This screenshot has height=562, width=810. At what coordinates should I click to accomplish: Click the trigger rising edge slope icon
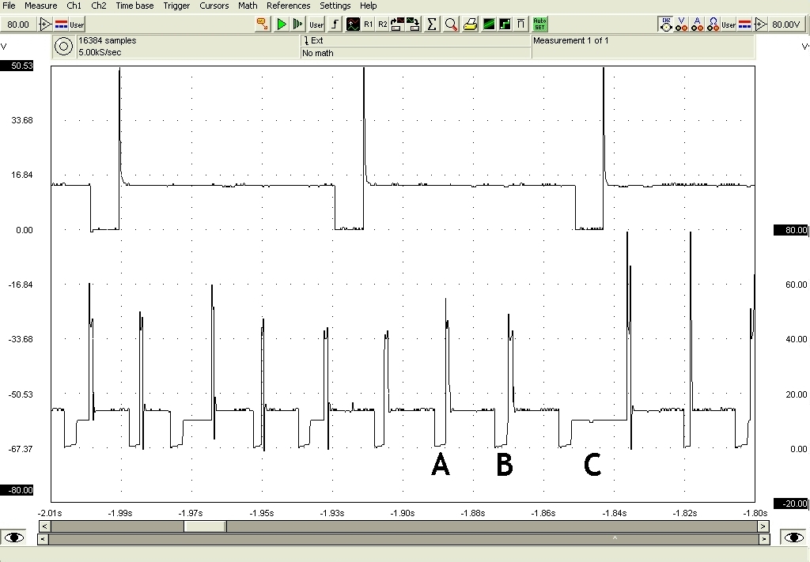pyautogui.click(x=335, y=25)
